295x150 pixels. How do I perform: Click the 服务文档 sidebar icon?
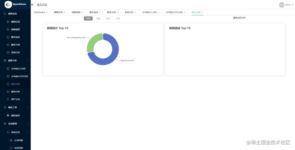[x=8, y=45]
